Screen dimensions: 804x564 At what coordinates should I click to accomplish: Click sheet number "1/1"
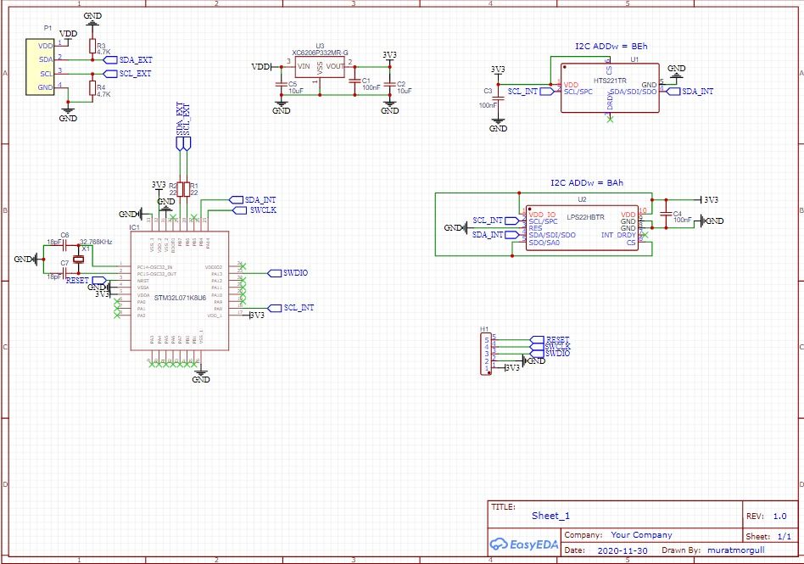pyautogui.click(x=784, y=537)
